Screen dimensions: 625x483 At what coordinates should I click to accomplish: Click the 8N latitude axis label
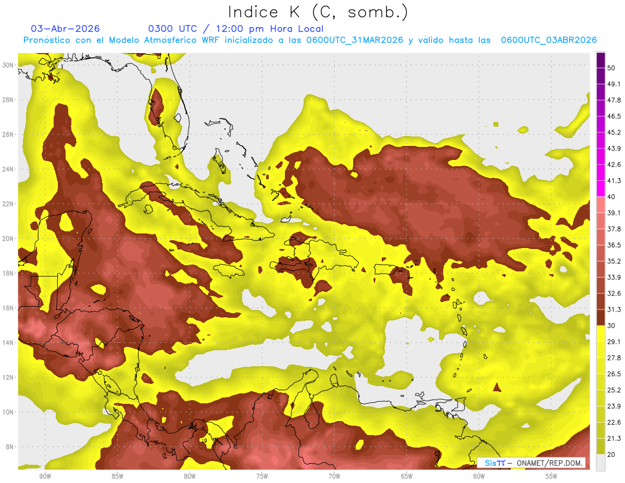click(x=10, y=447)
